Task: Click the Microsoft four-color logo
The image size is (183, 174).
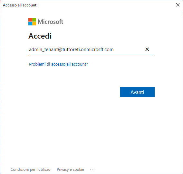Action: pyautogui.click(x=32, y=22)
